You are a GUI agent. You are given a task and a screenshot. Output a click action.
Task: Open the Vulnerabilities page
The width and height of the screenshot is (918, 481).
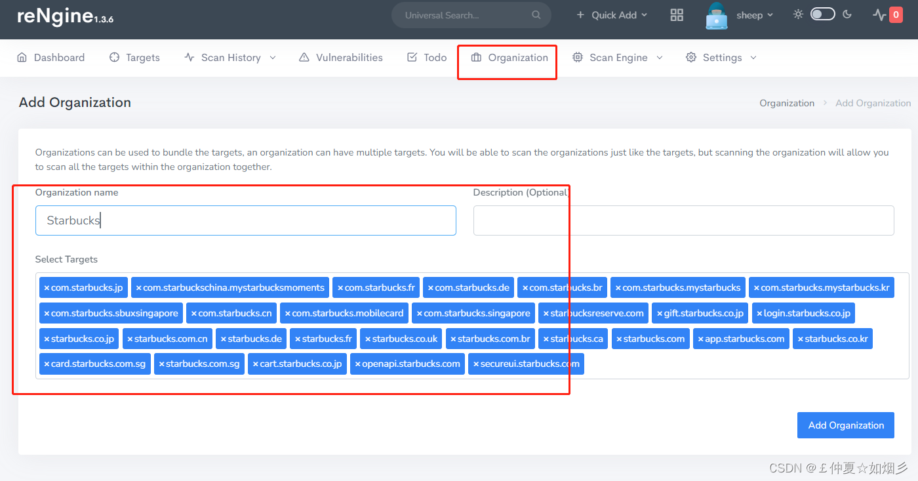(x=341, y=58)
